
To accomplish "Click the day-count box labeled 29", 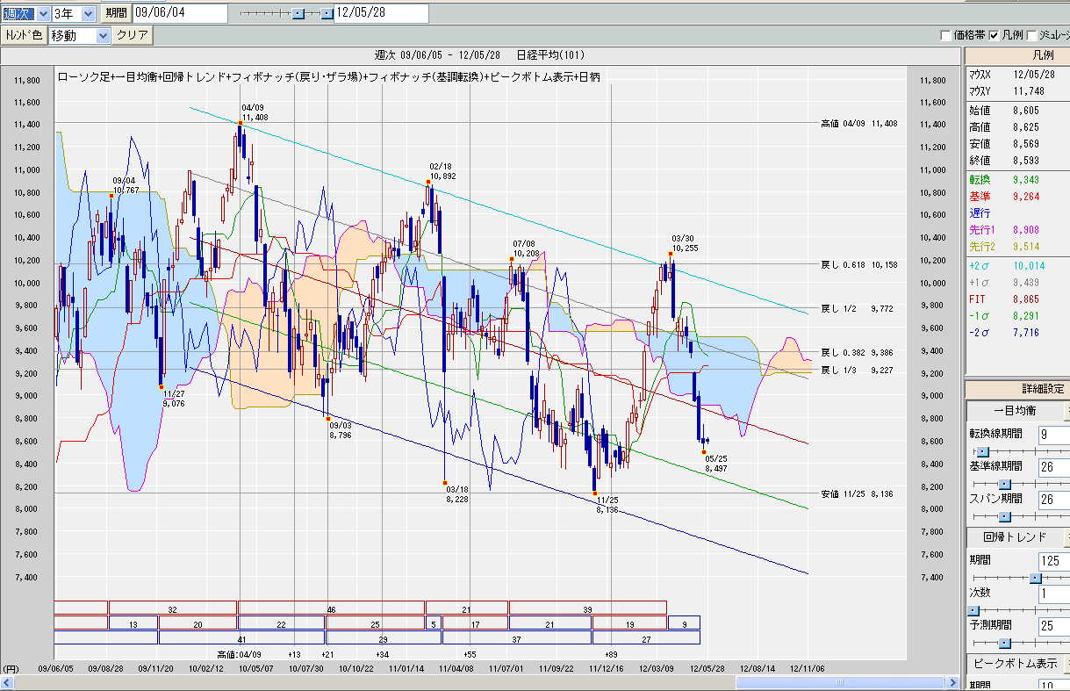I will click(x=384, y=638).
